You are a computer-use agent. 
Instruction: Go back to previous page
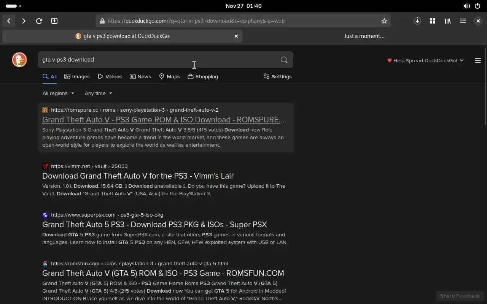click(9, 21)
